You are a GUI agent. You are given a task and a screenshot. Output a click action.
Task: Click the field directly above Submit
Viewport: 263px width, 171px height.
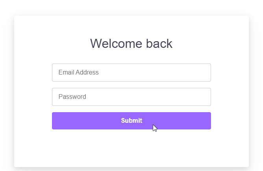click(131, 97)
